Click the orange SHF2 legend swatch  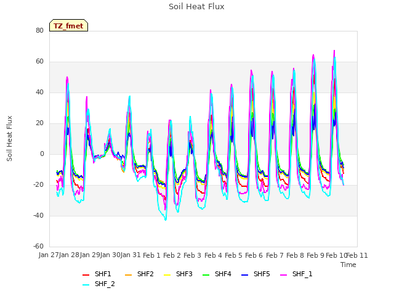pyautogui.click(x=128, y=275)
